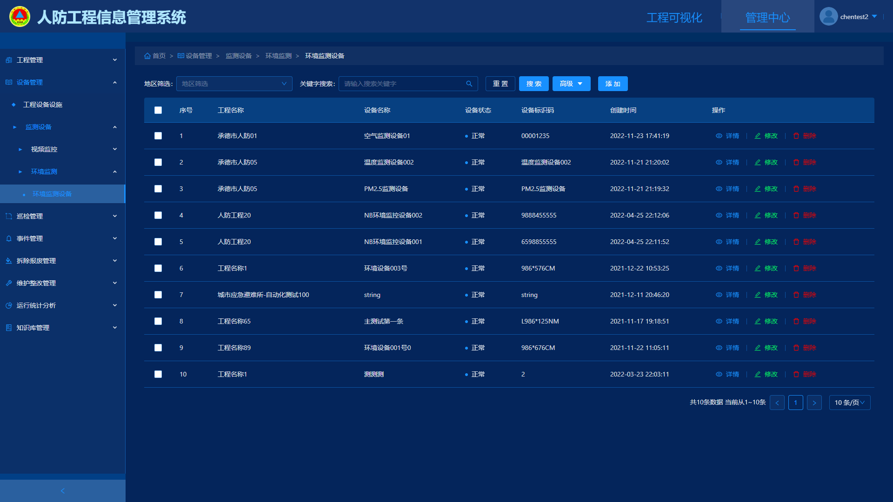Click the search magnifier icon in keyword field
This screenshot has width=893, height=502.
[x=469, y=84]
